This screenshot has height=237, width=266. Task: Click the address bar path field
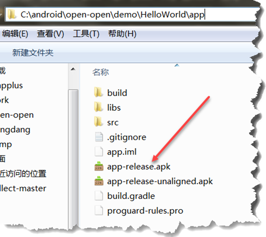pyautogui.click(x=132, y=14)
